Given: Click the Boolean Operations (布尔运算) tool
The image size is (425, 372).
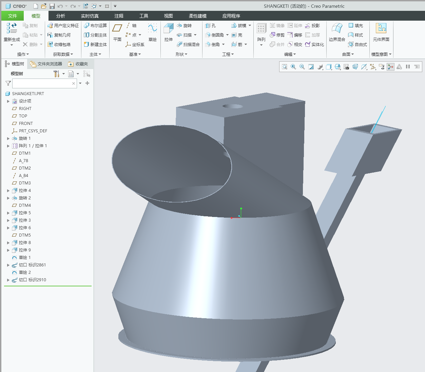Looking at the screenshot, I should coord(96,26).
